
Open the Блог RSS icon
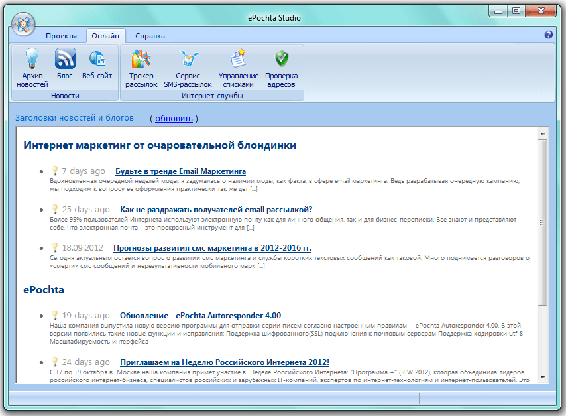[65, 58]
